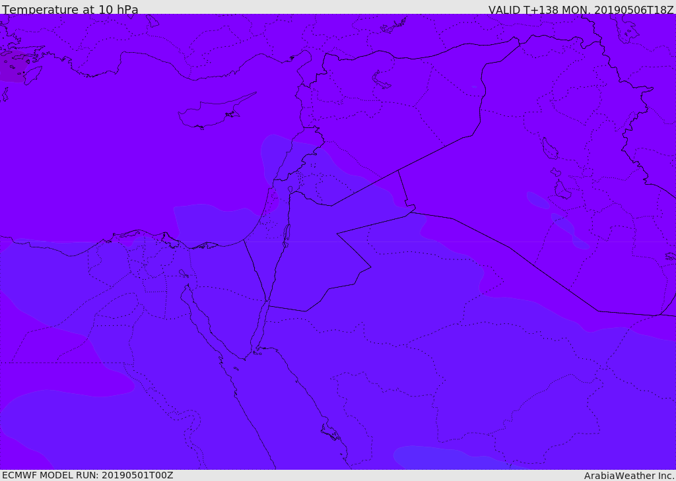Click the 'Temperature at 10 hPa' title
Viewport: 676px width, 481px height.
tap(70, 9)
